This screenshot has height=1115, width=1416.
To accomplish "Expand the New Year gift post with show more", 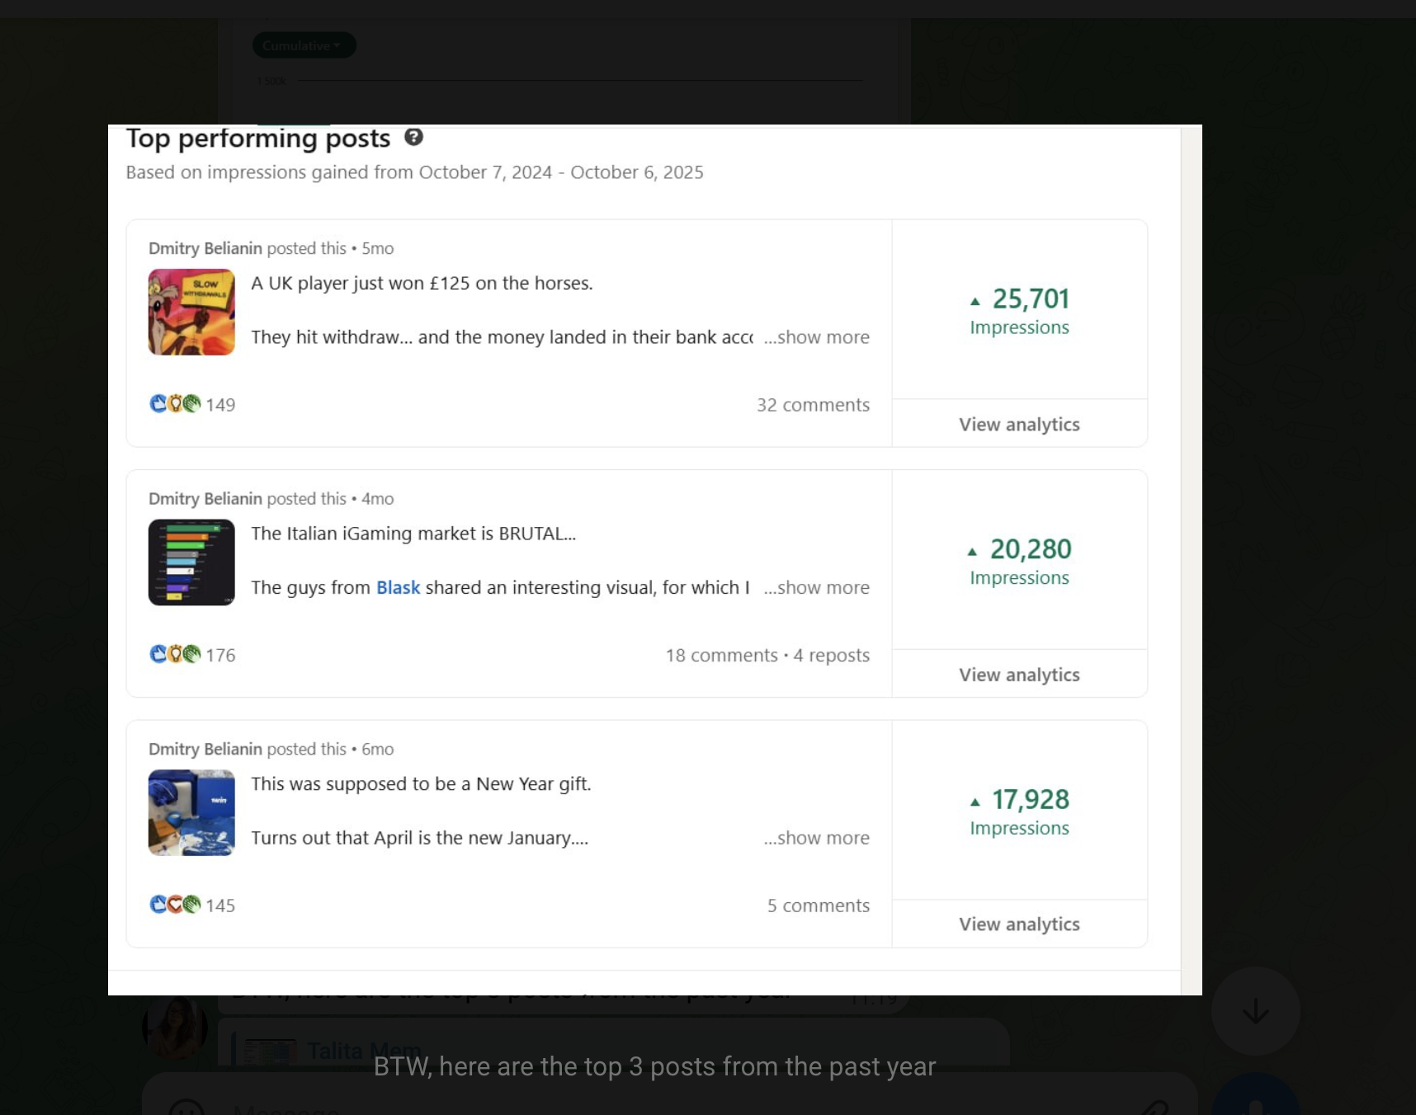I will 816,837.
